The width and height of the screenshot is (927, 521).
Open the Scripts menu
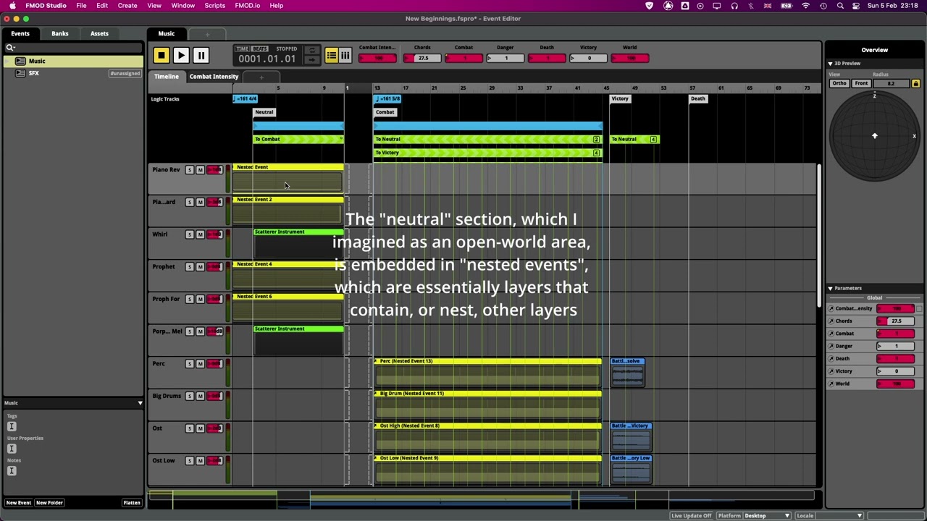[x=215, y=6]
